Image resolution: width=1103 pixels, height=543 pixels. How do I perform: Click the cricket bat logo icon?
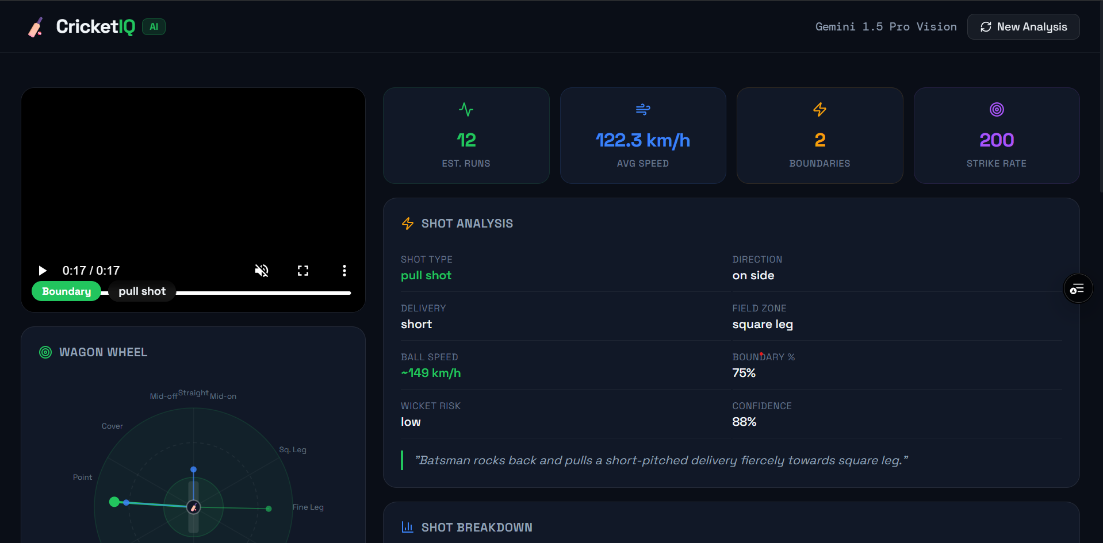[36, 27]
